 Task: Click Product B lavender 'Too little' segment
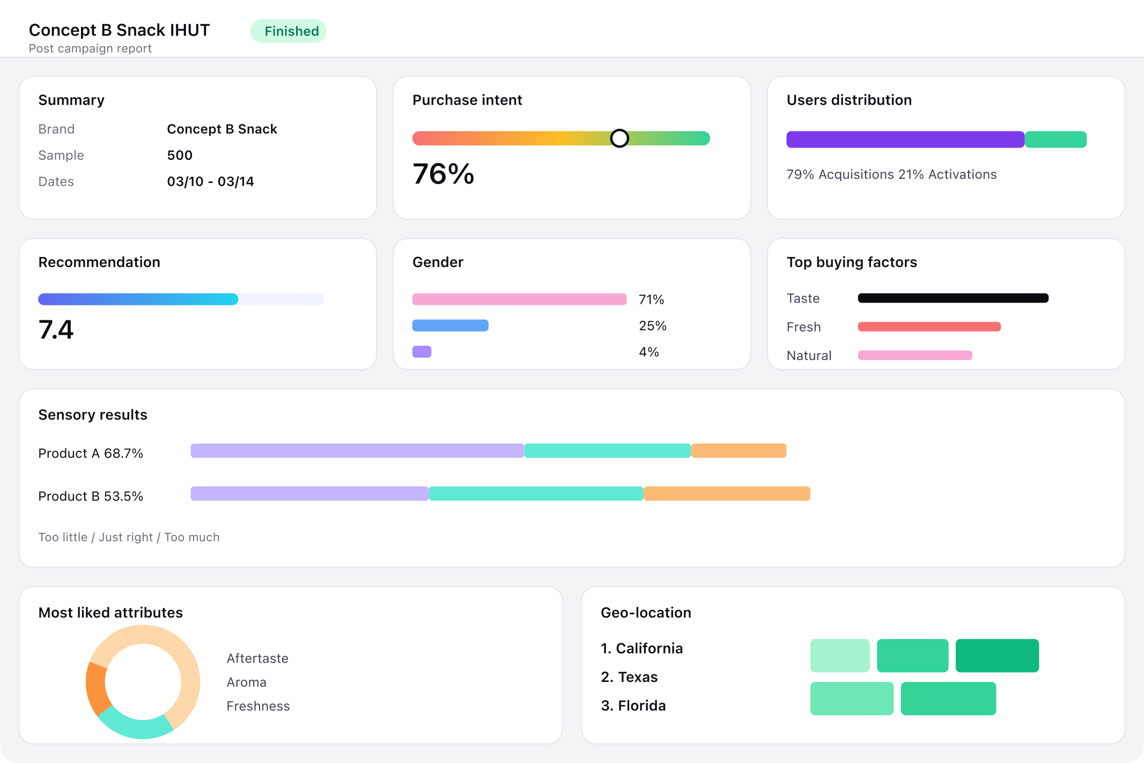(x=309, y=494)
